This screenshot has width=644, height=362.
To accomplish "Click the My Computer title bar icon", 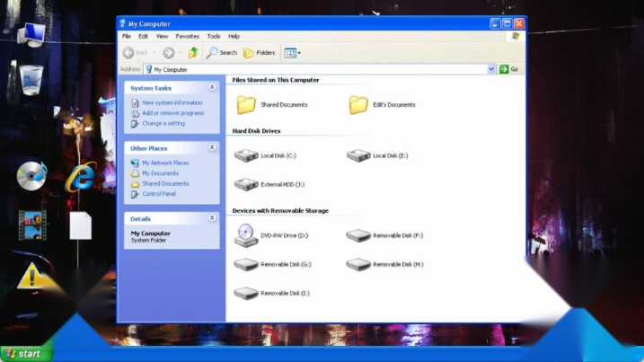I will [123, 24].
